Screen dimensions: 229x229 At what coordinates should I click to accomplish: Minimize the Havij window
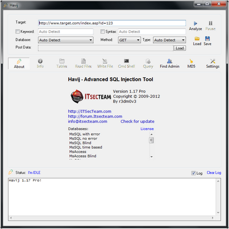pos(199,4)
